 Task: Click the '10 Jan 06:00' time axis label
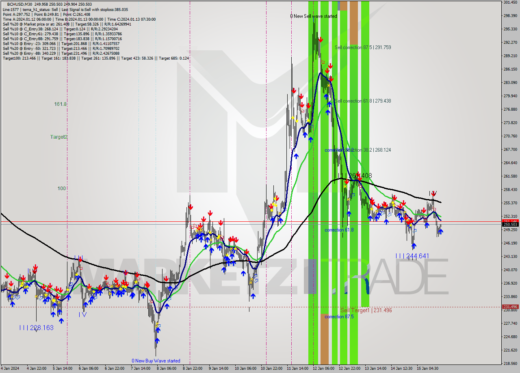coord(246,369)
